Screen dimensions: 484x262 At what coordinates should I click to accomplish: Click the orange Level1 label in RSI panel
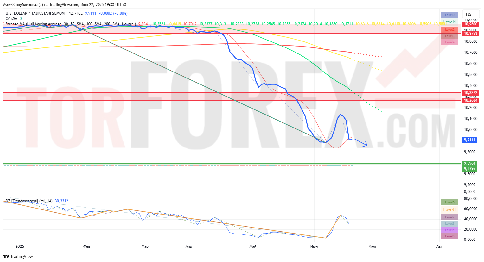pos(449,209)
